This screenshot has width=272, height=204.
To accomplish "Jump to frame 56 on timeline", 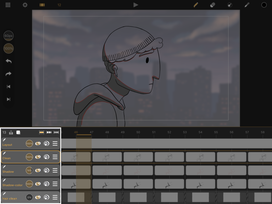I will pyautogui.click(x=232, y=132).
